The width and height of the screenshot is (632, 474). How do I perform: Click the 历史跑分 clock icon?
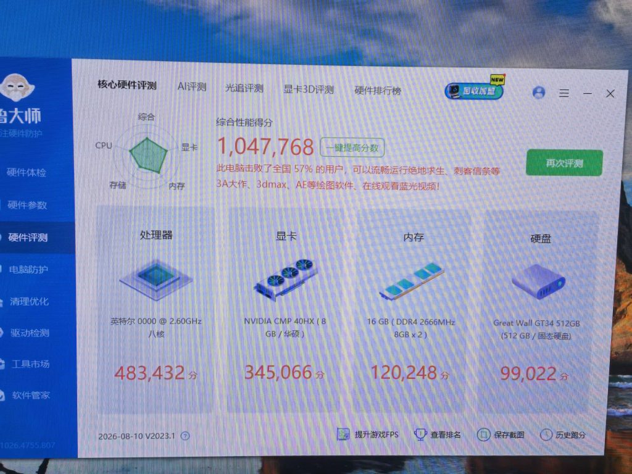[x=546, y=434]
